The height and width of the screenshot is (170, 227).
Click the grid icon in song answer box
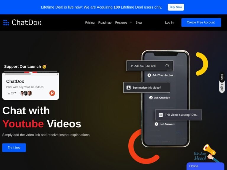tap(160, 115)
